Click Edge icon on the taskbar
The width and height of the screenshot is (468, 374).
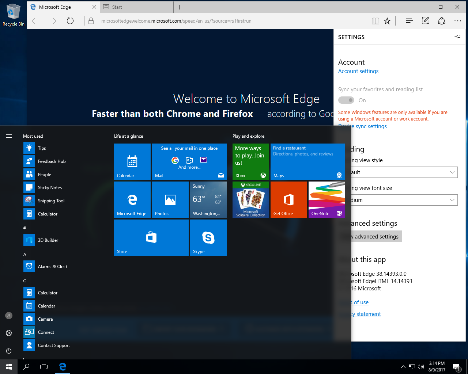pyautogui.click(x=63, y=367)
